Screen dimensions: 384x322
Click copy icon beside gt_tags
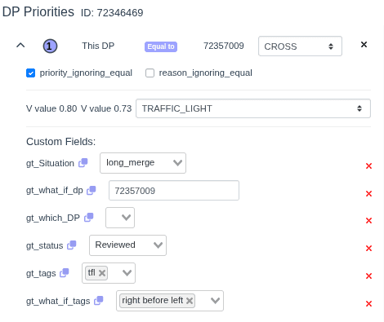65,273
